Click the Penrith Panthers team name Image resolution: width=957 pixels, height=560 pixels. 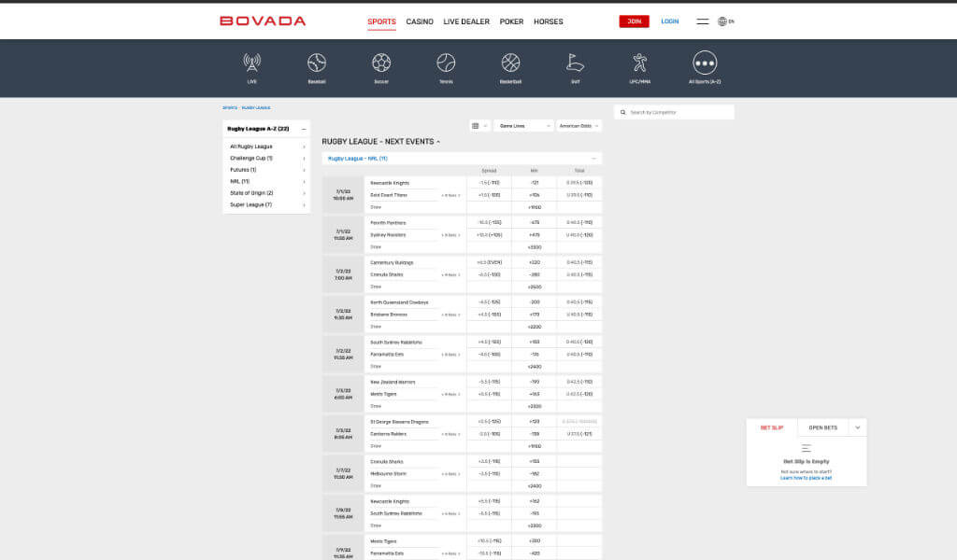coord(388,223)
